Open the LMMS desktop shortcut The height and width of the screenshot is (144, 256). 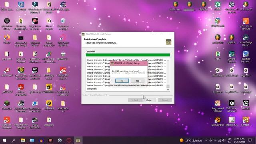218,6
